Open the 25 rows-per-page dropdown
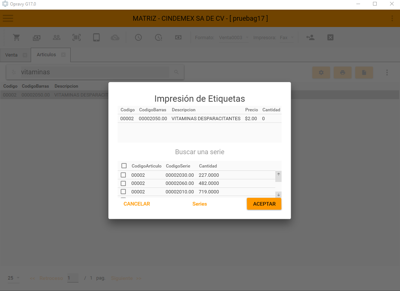400x291 pixels. (14, 278)
